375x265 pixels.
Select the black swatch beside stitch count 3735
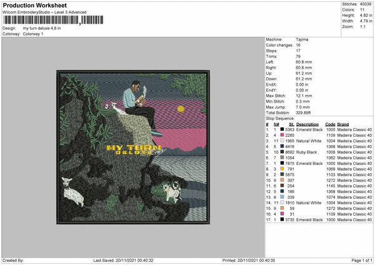click(282, 219)
